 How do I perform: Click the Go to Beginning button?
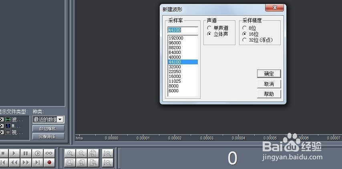4,162
